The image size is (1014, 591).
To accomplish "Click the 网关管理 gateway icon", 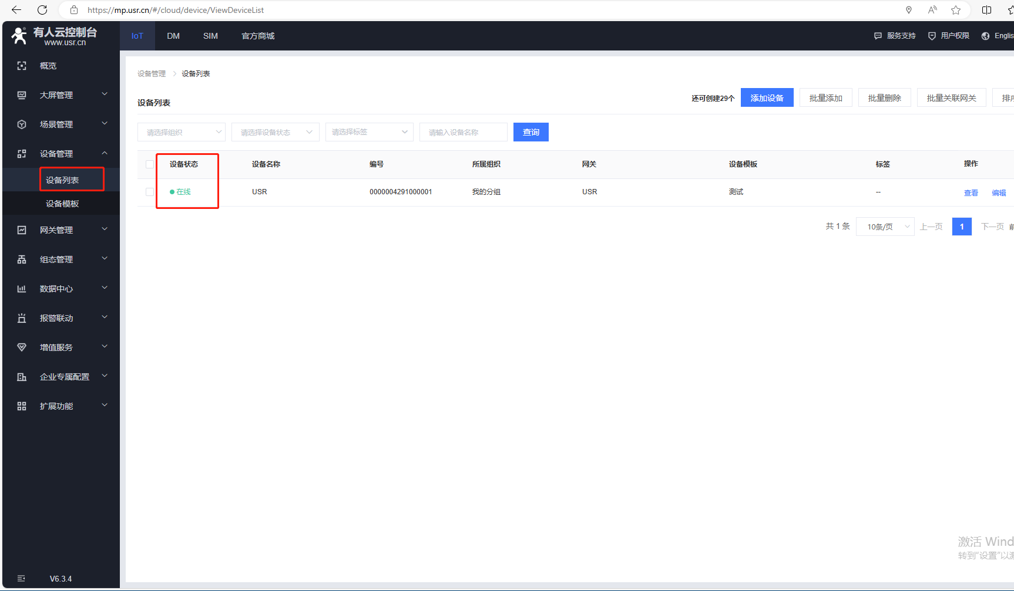I will (22, 230).
